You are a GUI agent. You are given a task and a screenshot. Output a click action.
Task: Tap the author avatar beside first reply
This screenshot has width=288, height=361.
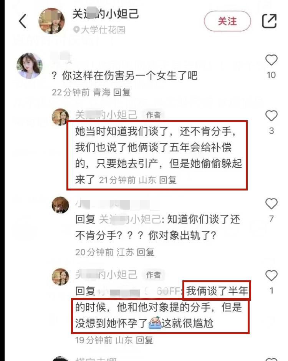coord(60,117)
